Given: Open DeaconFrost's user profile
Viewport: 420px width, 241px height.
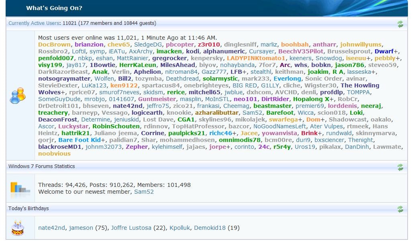Looking at the screenshot, I should (57, 119).
